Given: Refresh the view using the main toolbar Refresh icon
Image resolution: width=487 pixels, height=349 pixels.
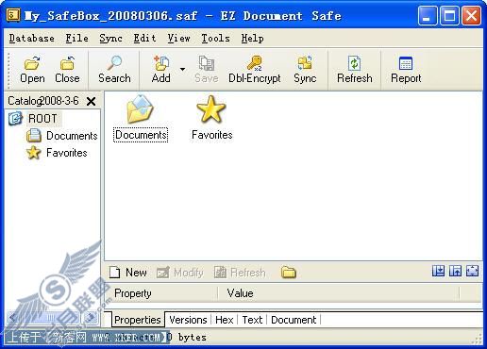Looking at the screenshot, I should coord(355,70).
